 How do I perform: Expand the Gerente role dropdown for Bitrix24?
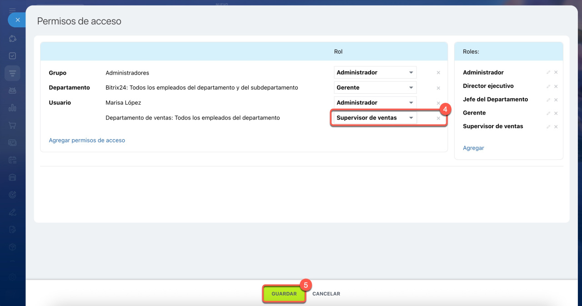[375, 88]
